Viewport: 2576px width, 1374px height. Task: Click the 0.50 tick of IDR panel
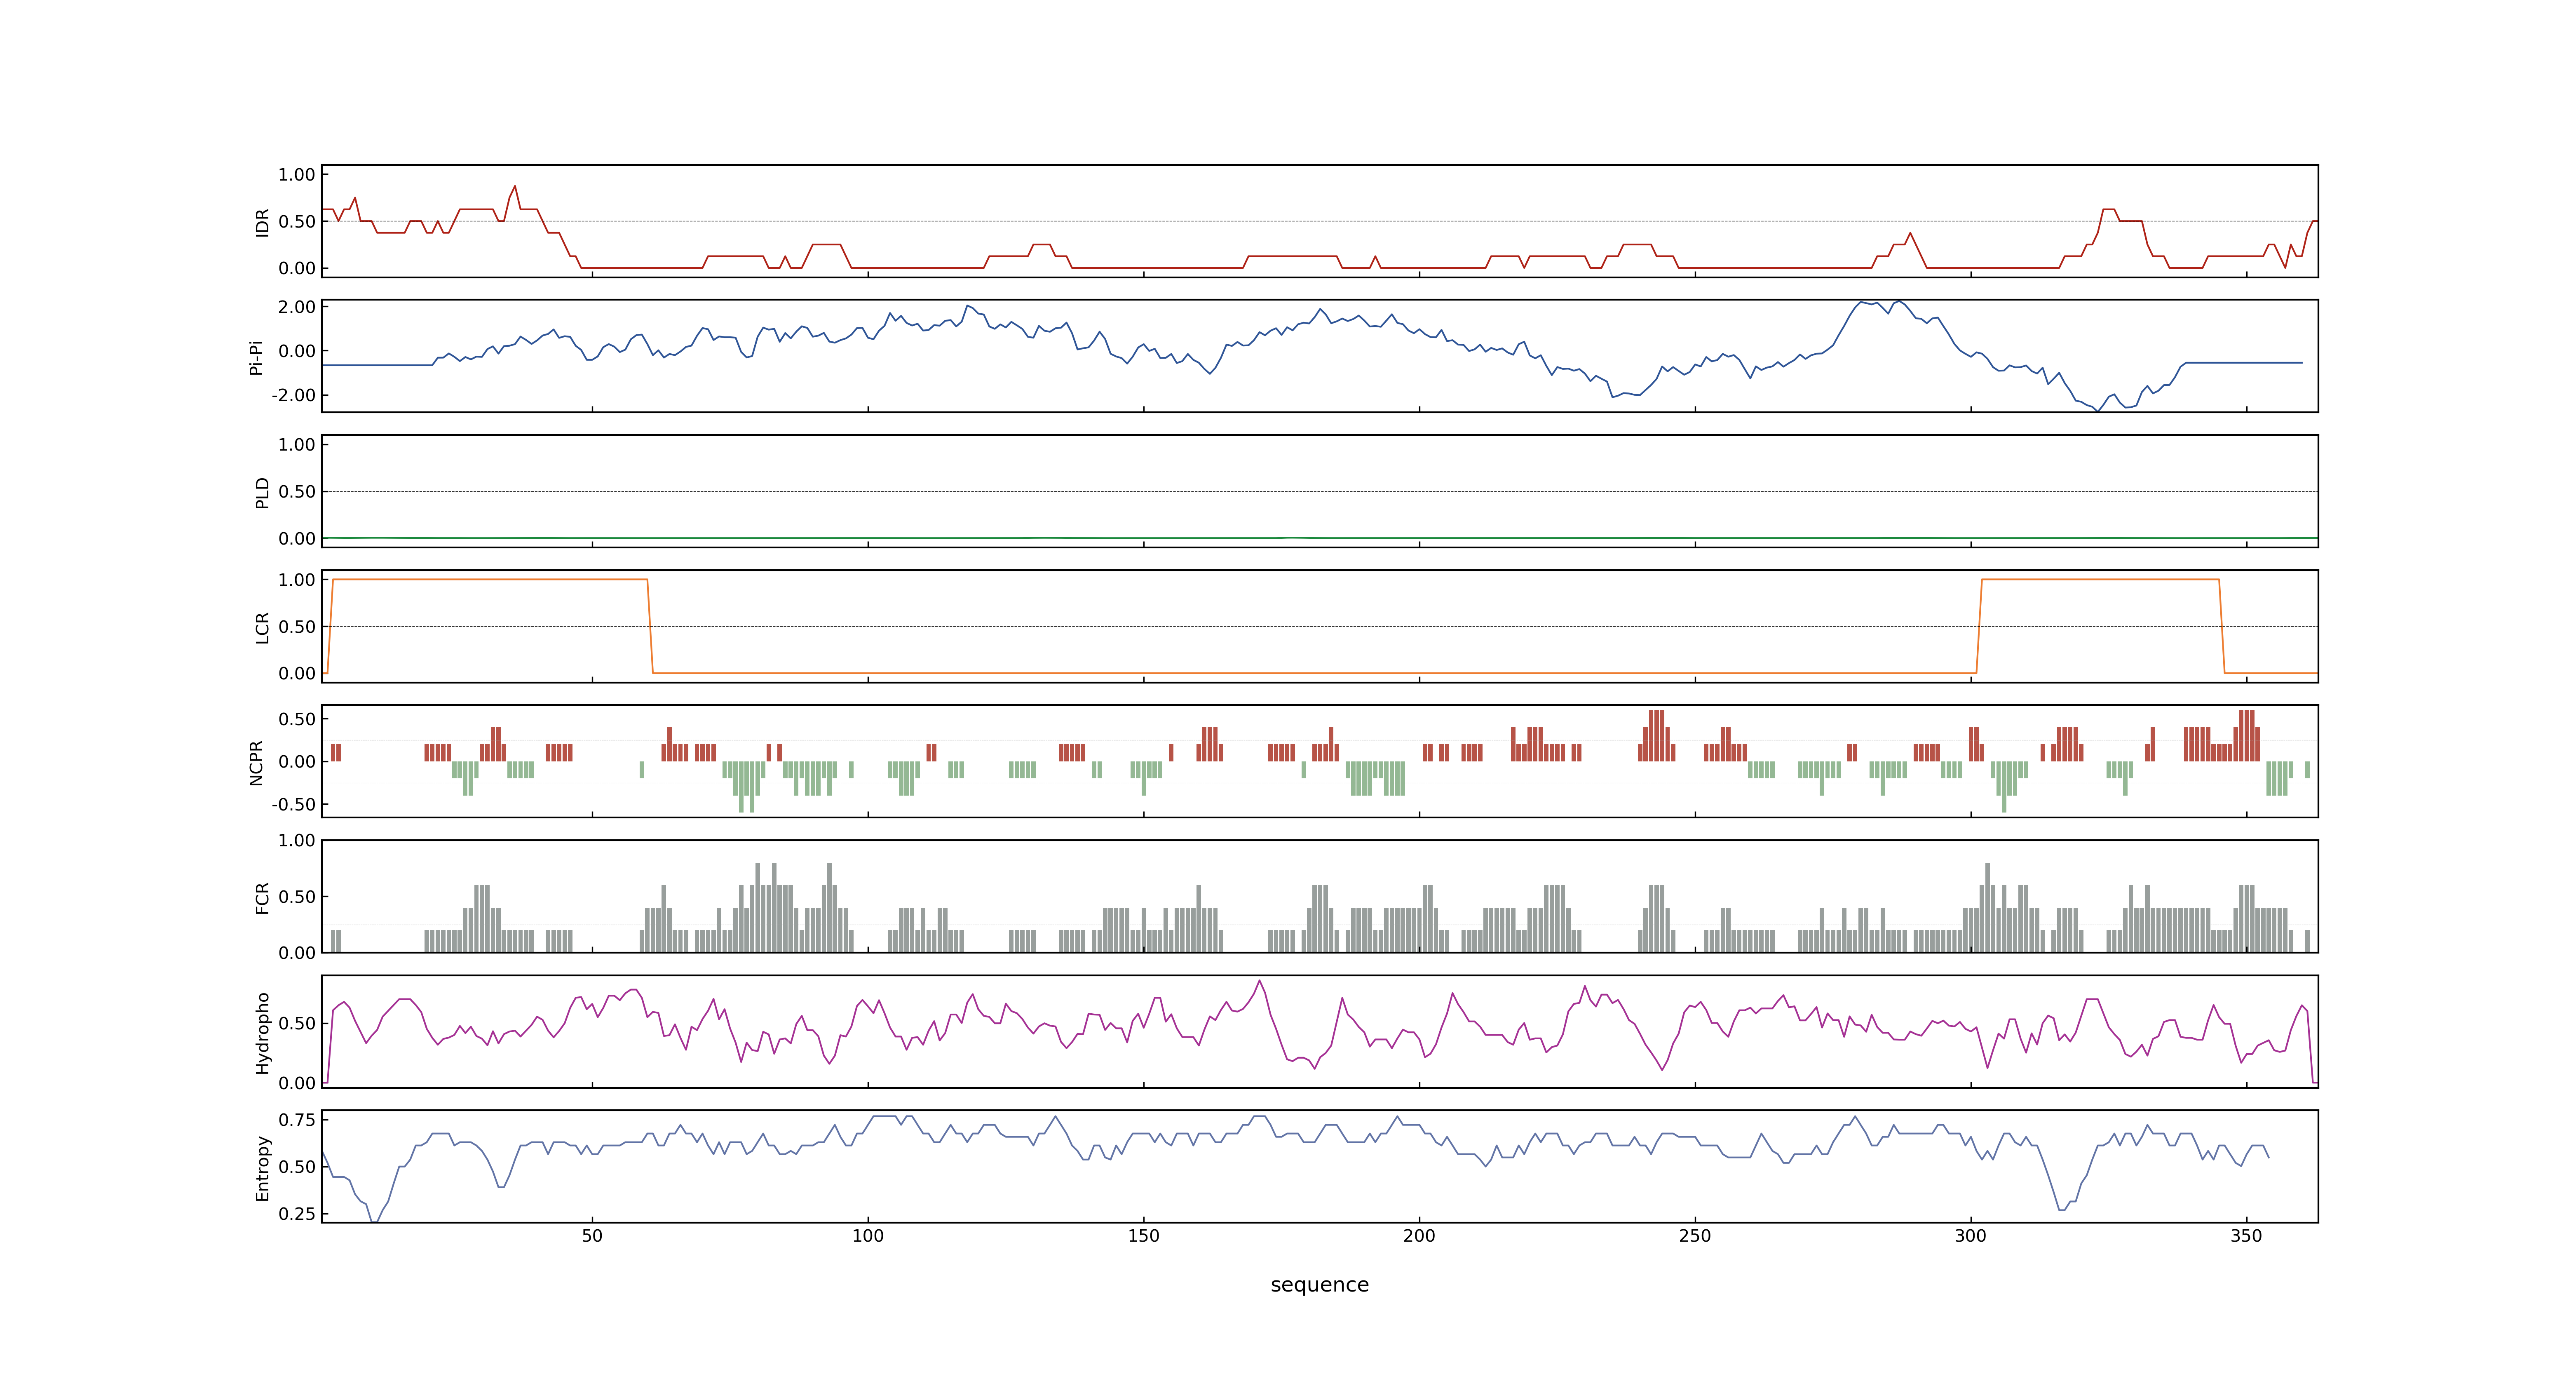297,222
